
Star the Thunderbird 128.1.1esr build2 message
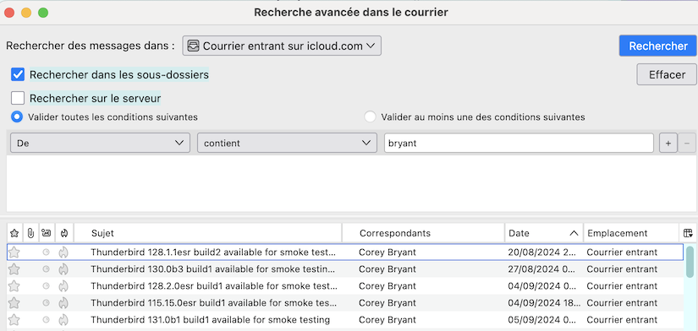pos(14,252)
